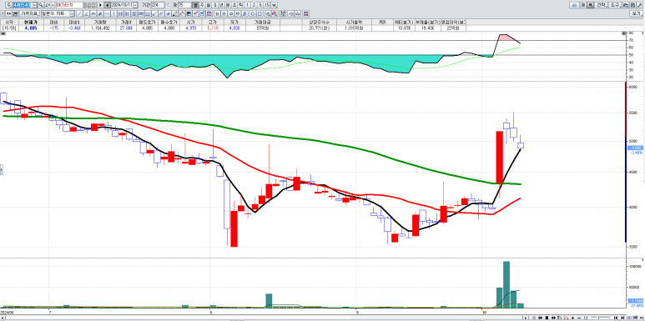Pick the horizontal line drawing tool
This screenshot has height=321, width=645.
point(107,13)
